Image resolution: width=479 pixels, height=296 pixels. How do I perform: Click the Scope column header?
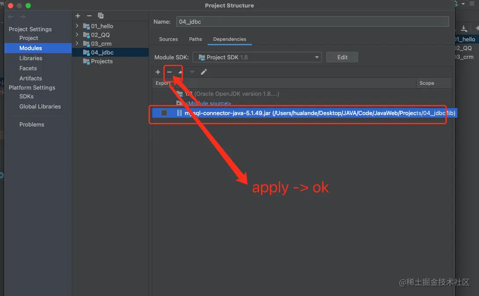pos(434,83)
